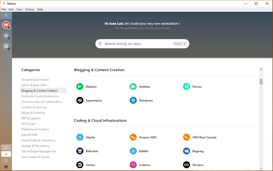
Task: Click the Poeditor app icon
Action: 133,87
